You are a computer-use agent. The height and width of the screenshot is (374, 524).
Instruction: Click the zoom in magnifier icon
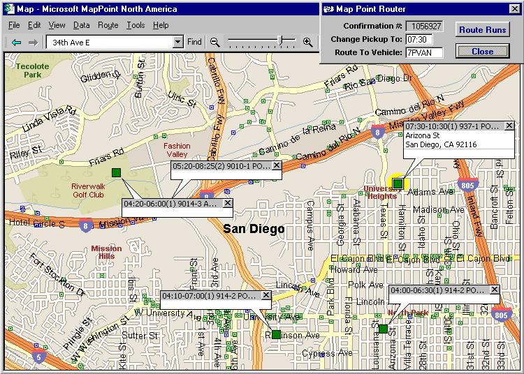(308, 43)
